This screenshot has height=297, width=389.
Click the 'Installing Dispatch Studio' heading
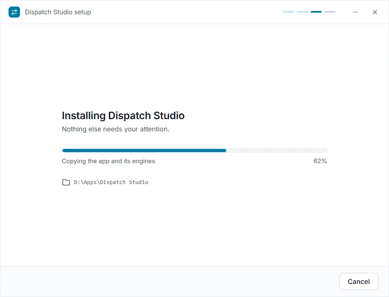click(123, 116)
